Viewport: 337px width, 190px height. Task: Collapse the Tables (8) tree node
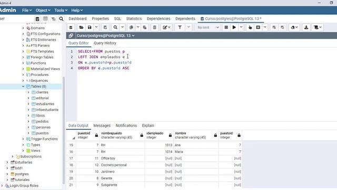pos(23,87)
